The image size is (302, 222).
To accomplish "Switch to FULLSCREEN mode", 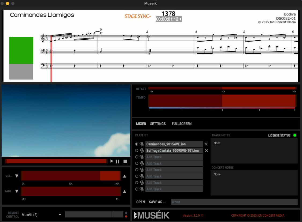I will click(182, 124).
